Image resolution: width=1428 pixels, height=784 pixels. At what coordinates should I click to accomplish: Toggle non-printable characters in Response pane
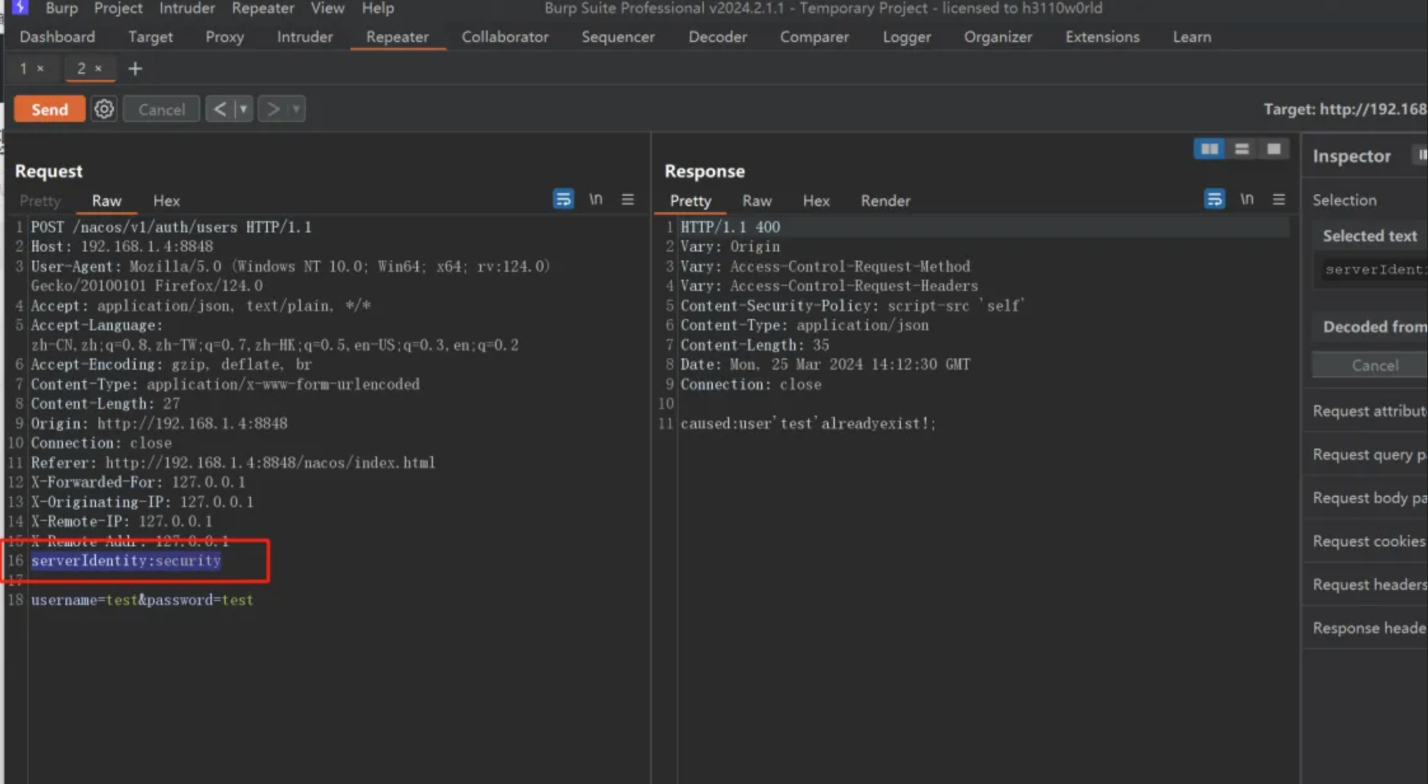point(1247,199)
